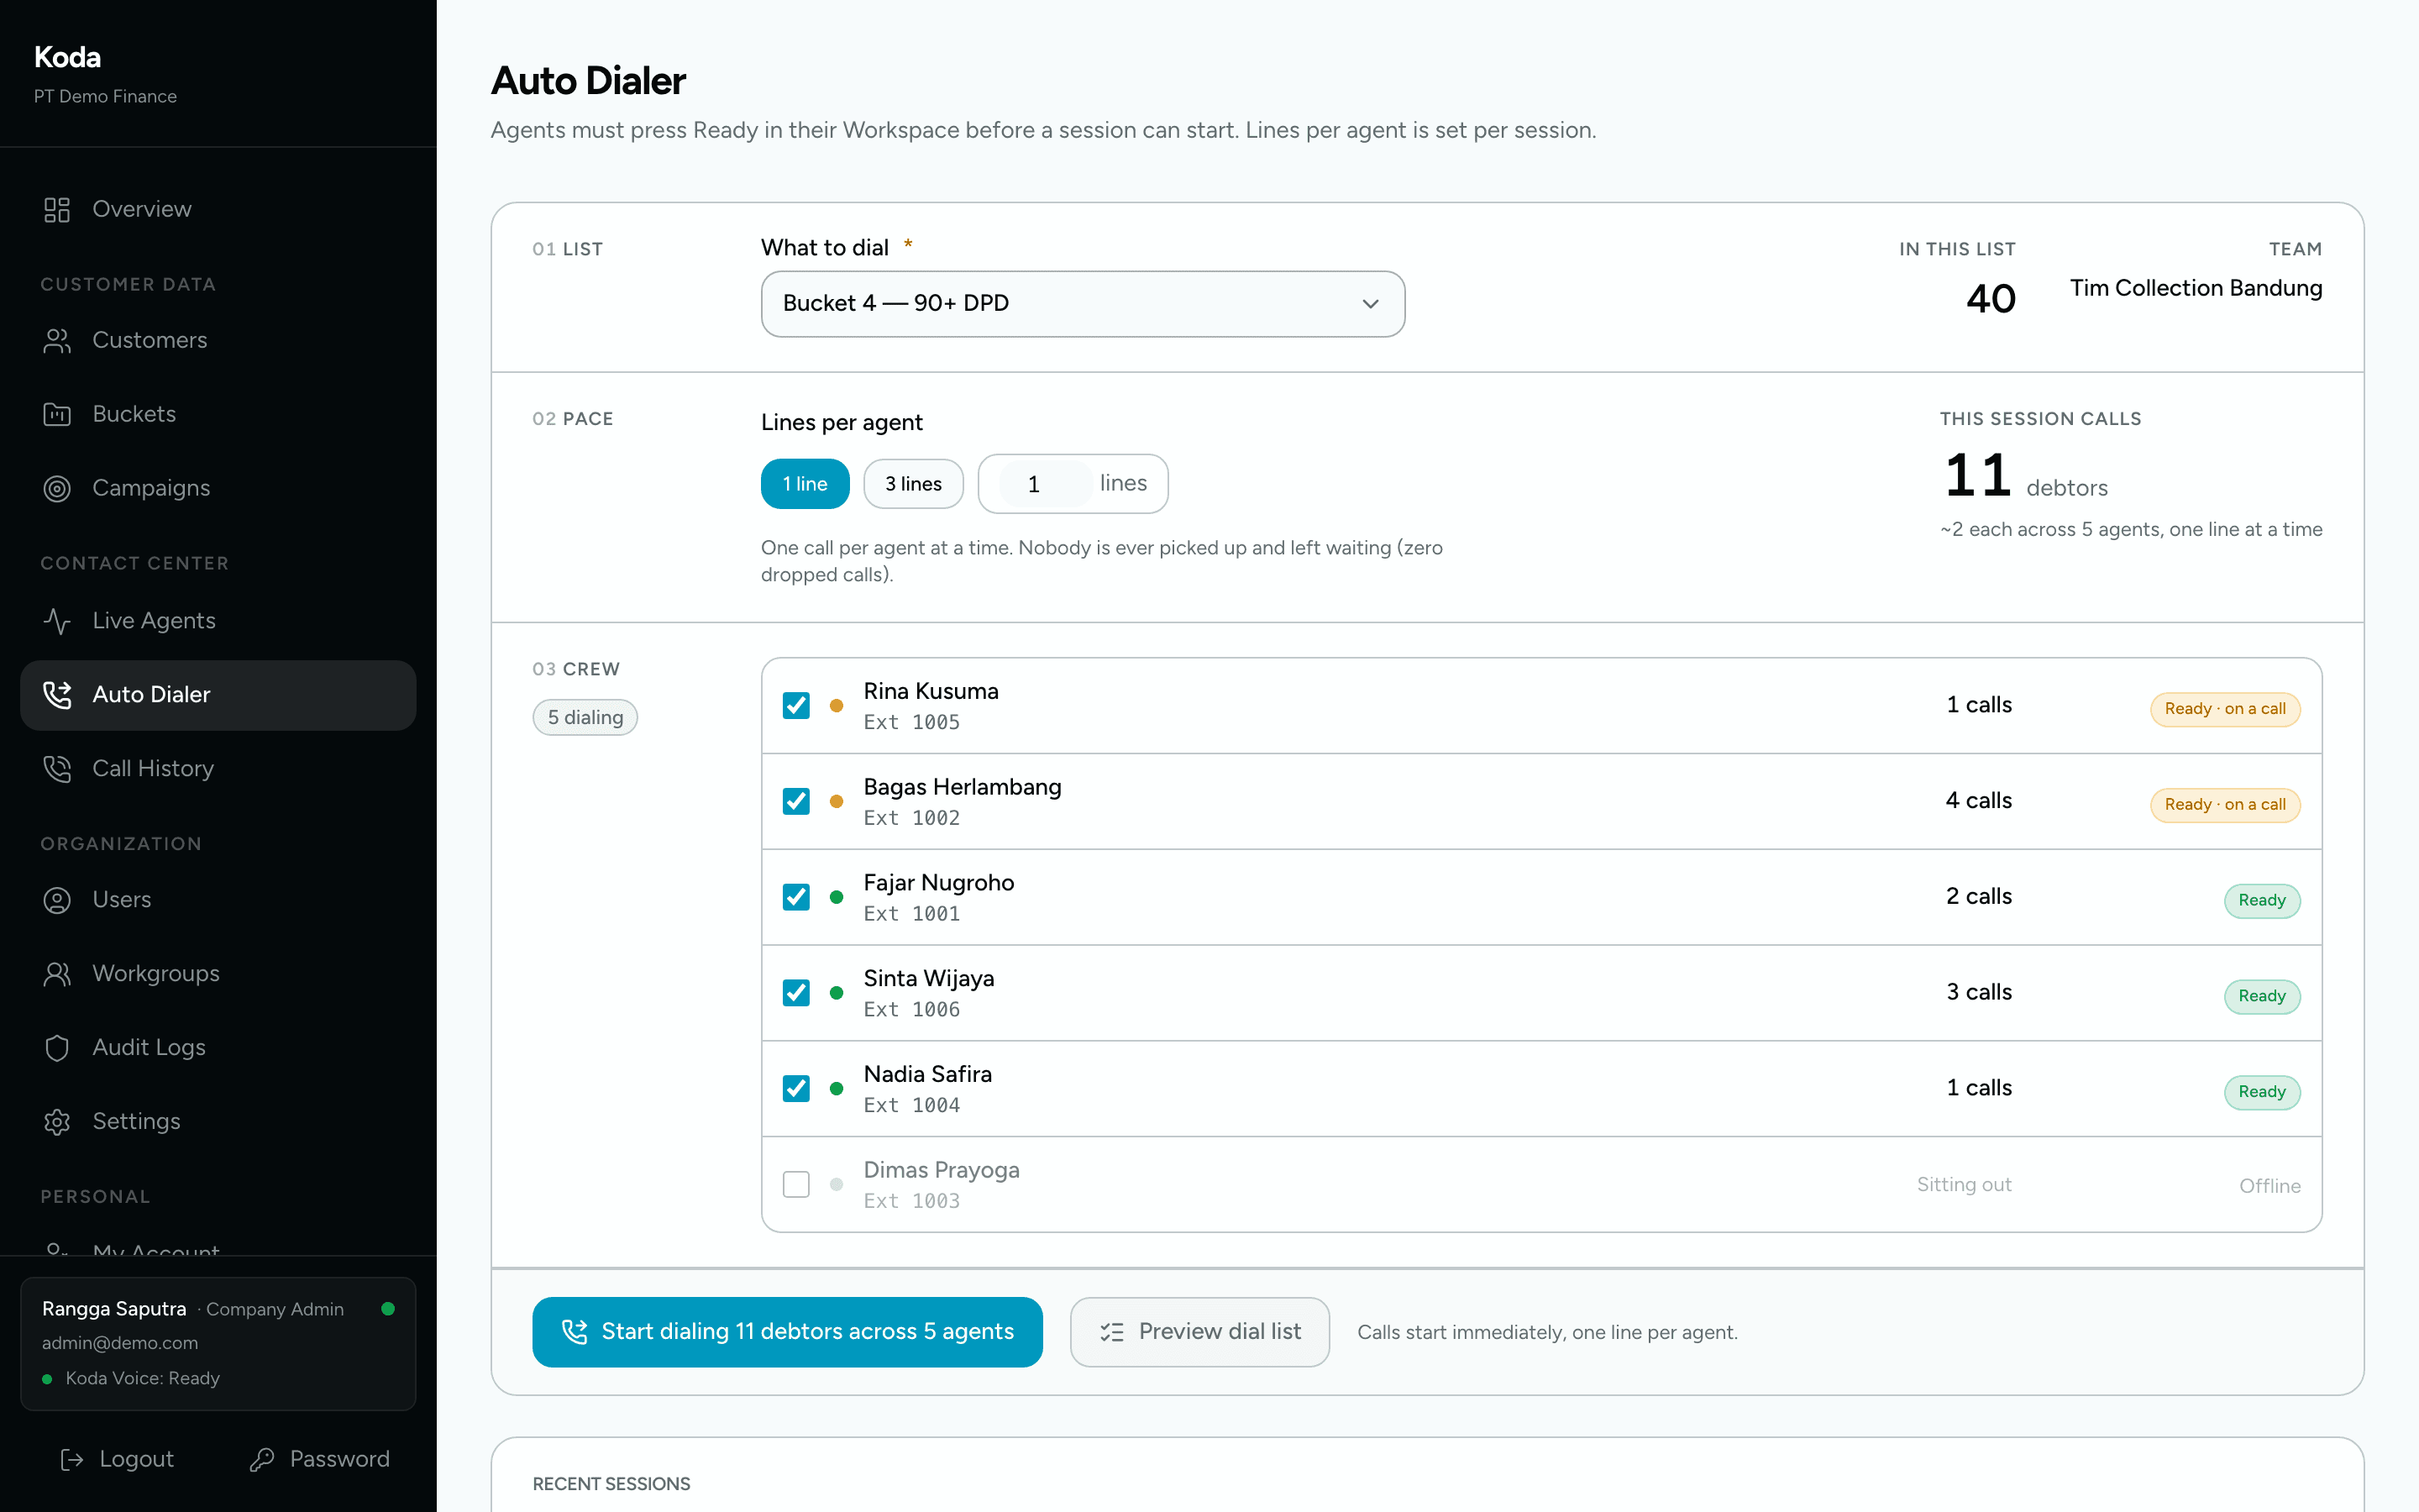Screen dimensions: 2419x1512
Task: Click Sinta Wijaya's Ready badge
Action: coord(2262,996)
